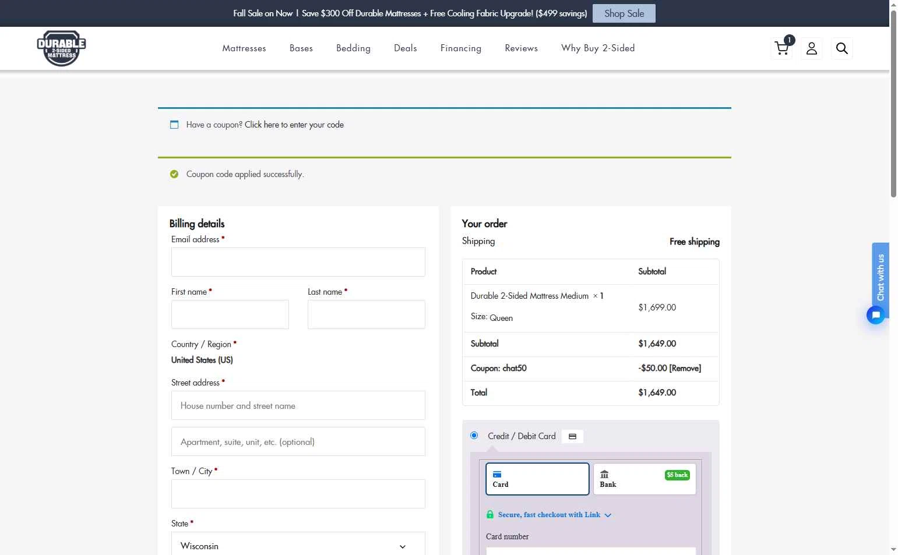Image resolution: width=898 pixels, height=555 pixels.
Task: Open the Chat with us side tab
Action: [881, 277]
